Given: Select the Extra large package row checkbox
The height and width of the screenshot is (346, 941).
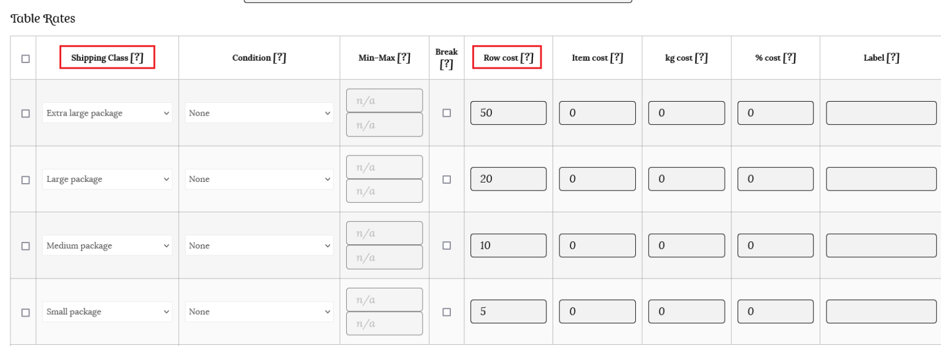Looking at the screenshot, I should tap(25, 113).
